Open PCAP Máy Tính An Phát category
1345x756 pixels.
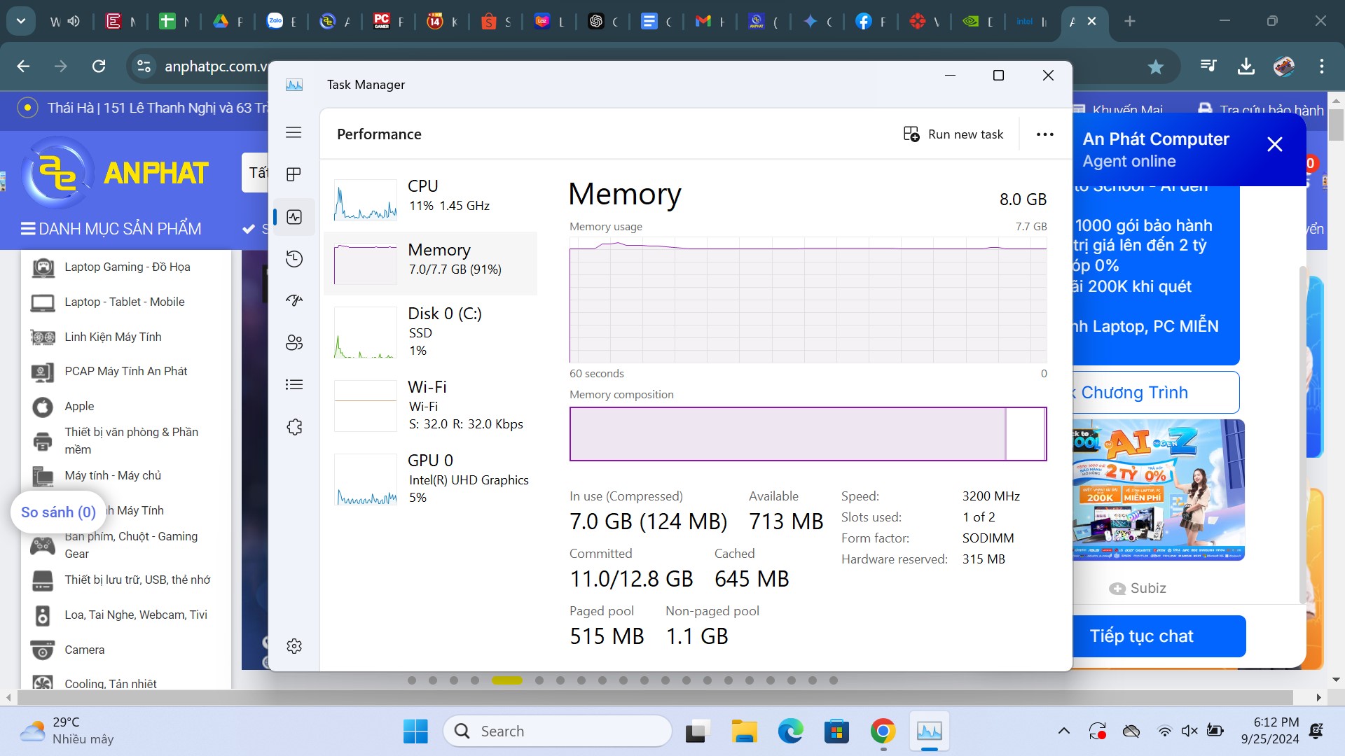(x=126, y=371)
